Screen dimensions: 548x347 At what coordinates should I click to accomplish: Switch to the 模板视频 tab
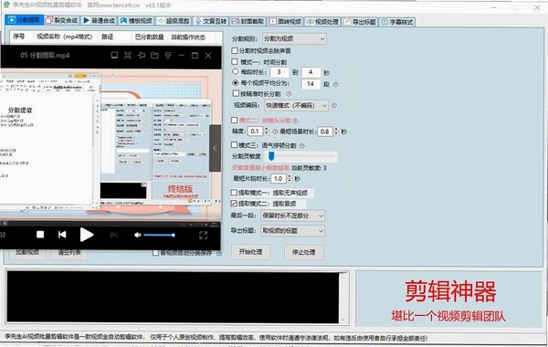click(136, 21)
